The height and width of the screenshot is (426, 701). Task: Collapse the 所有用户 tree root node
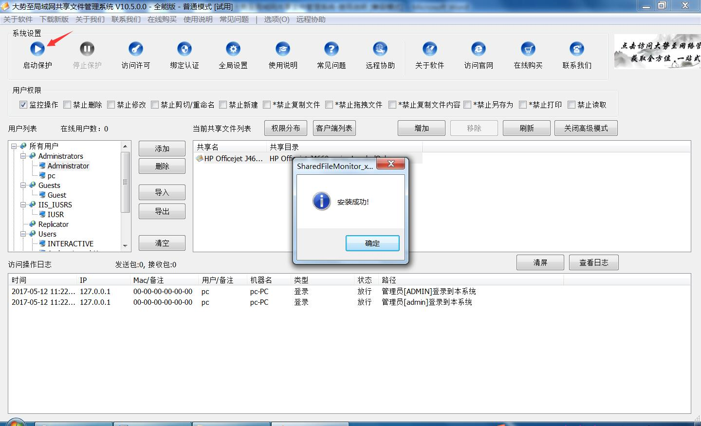pos(14,146)
